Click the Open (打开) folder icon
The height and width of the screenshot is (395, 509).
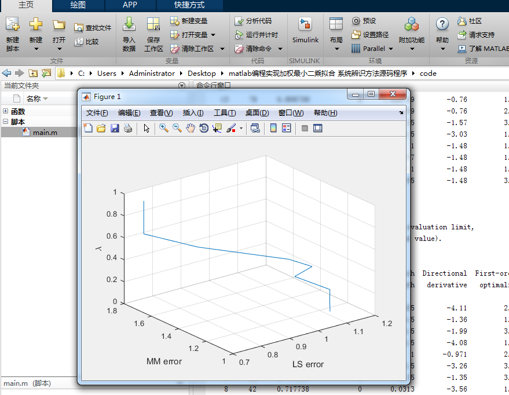click(59, 25)
